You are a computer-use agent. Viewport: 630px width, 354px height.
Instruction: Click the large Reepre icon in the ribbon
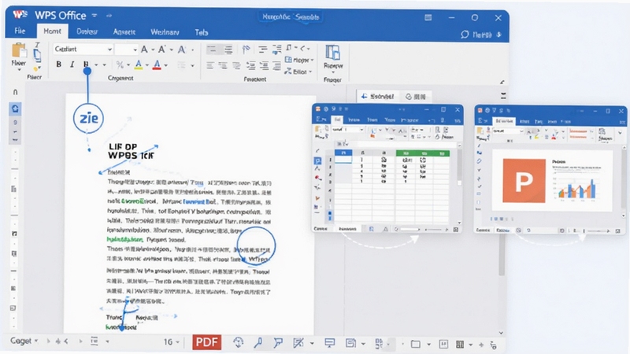click(332, 53)
